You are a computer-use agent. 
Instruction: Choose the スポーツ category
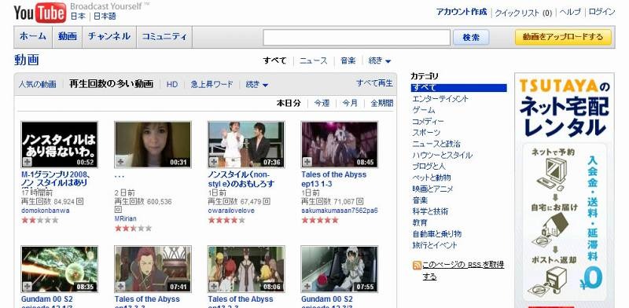point(426,133)
